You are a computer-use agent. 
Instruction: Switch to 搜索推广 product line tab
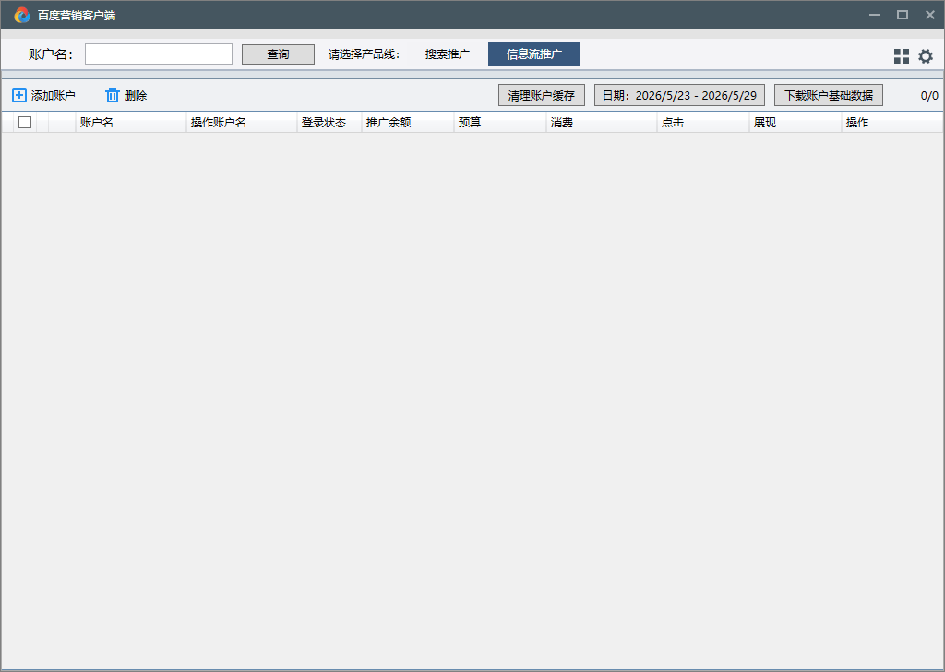pyautogui.click(x=448, y=54)
